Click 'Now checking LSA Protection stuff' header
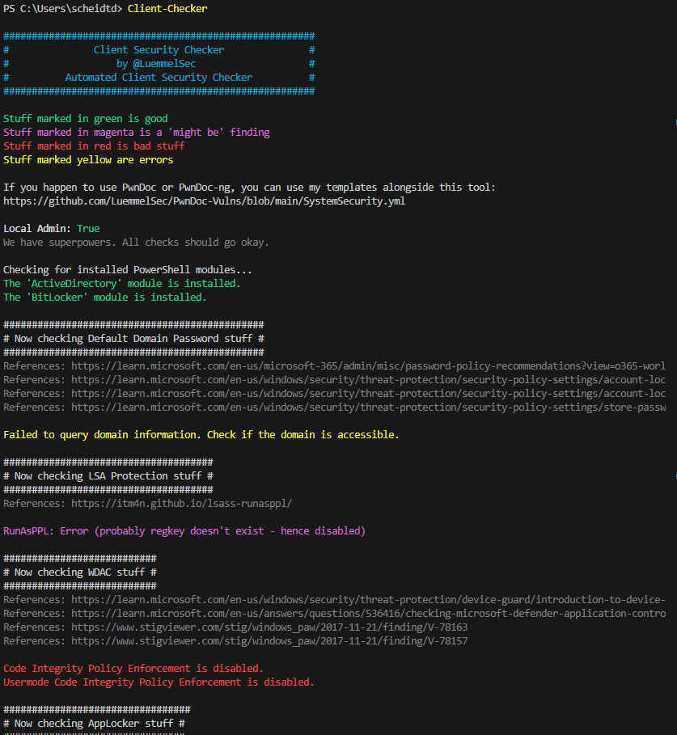The width and height of the screenshot is (677, 735). click(108, 475)
